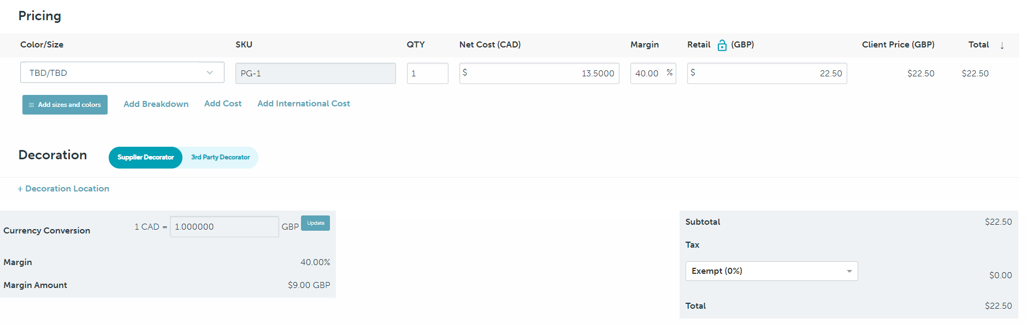Click the QTY input field
The width and height of the screenshot is (1027, 324).
[427, 73]
